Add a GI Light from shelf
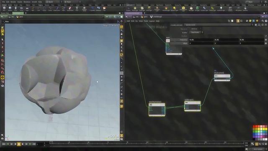 197,8
